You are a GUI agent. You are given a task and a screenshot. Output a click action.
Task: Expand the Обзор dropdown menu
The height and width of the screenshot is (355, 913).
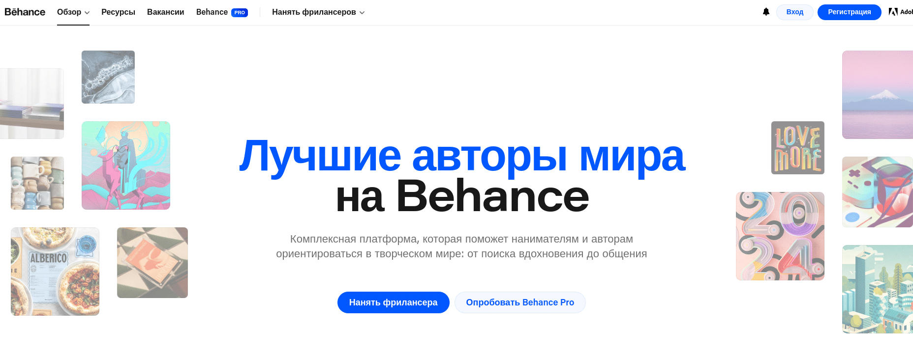(73, 12)
